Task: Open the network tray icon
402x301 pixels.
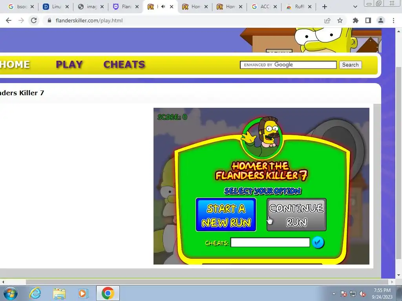Action: point(353,294)
